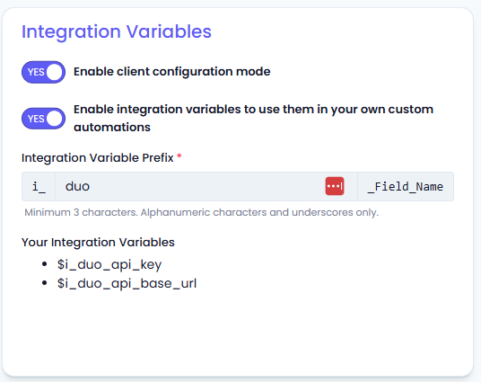Click the Enable client configuration mode label
The height and width of the screenshot is (382, 481).
click(x=172, y=72)
